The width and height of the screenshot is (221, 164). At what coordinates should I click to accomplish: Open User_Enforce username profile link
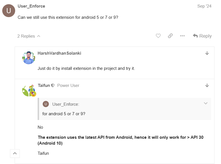coord(31,6)
